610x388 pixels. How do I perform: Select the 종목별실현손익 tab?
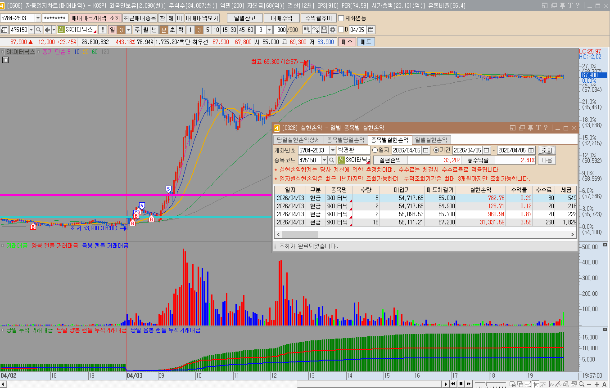390,140
